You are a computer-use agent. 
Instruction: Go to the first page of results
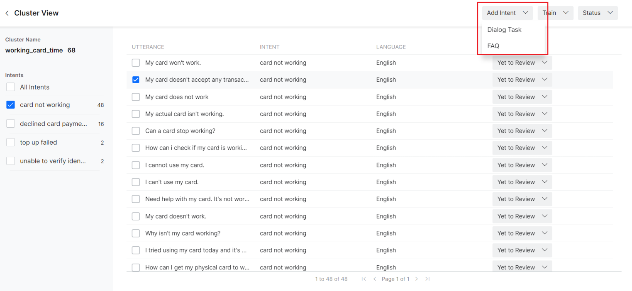[364, 279]
